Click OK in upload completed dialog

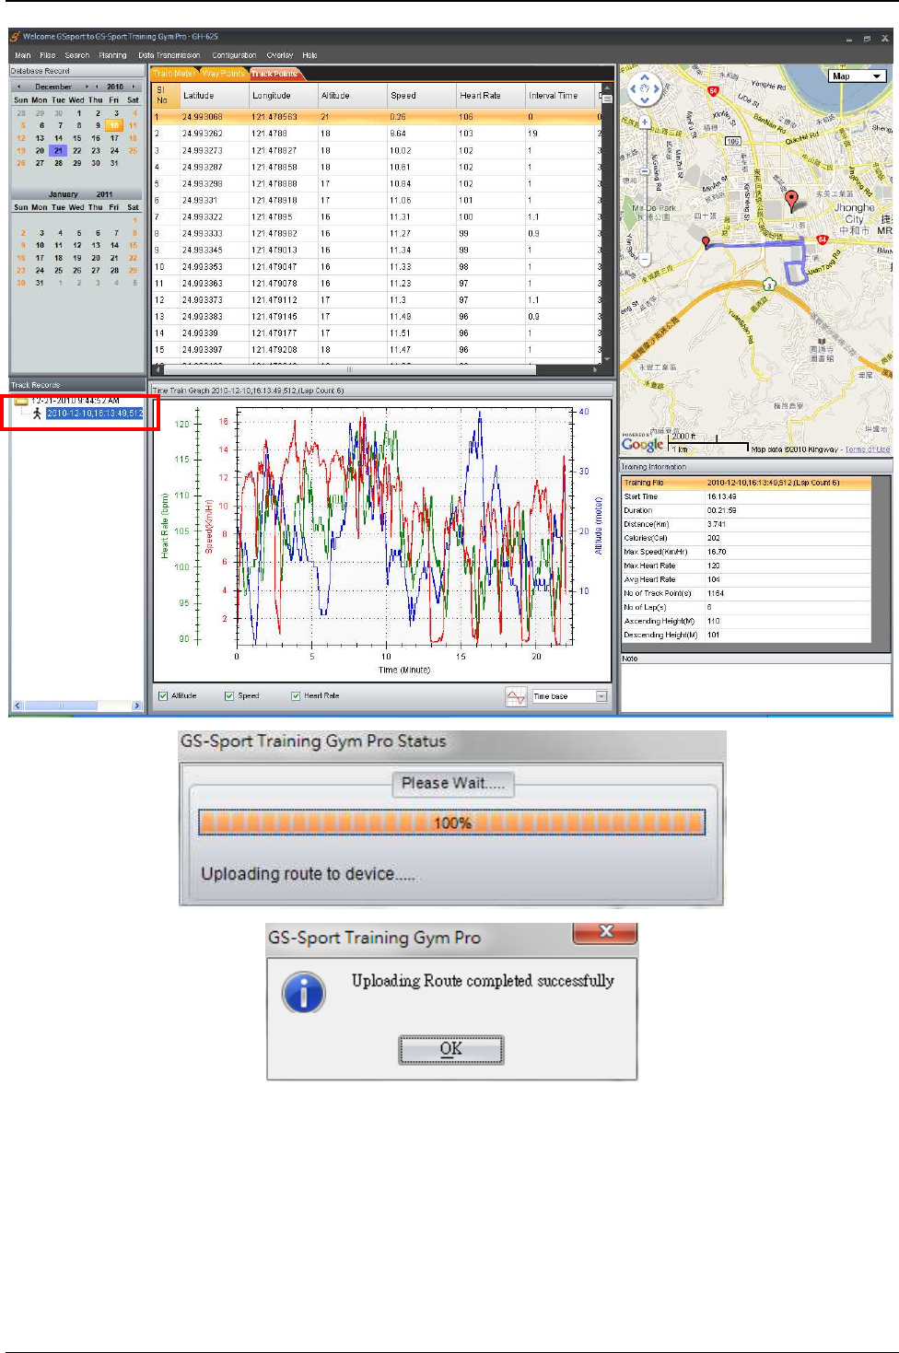coord(451,1049)
